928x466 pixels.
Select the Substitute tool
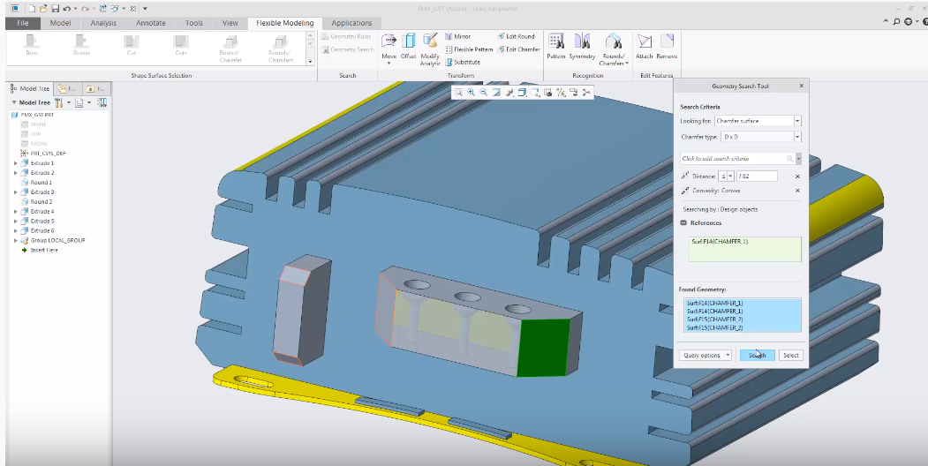(x=462, y=62)
